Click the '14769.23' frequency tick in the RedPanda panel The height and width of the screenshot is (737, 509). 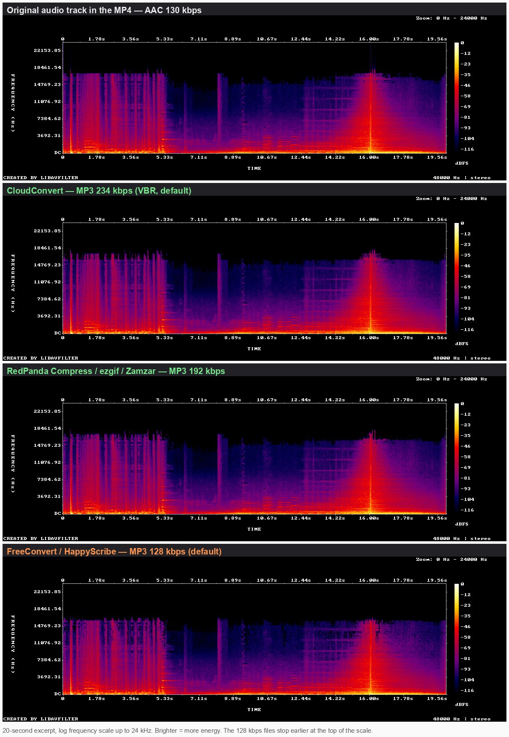pos(47,446)
